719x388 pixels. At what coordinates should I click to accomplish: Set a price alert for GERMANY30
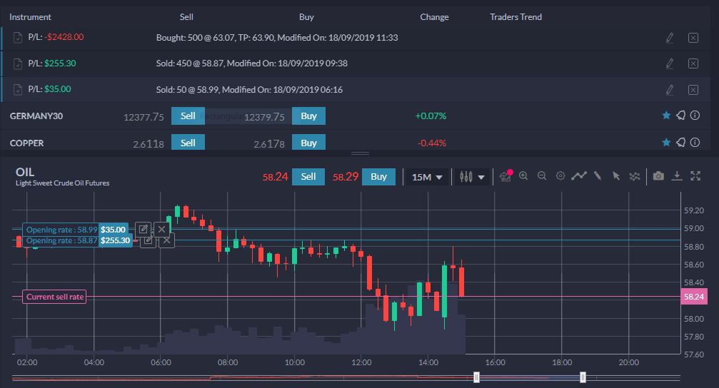(681, 116)
